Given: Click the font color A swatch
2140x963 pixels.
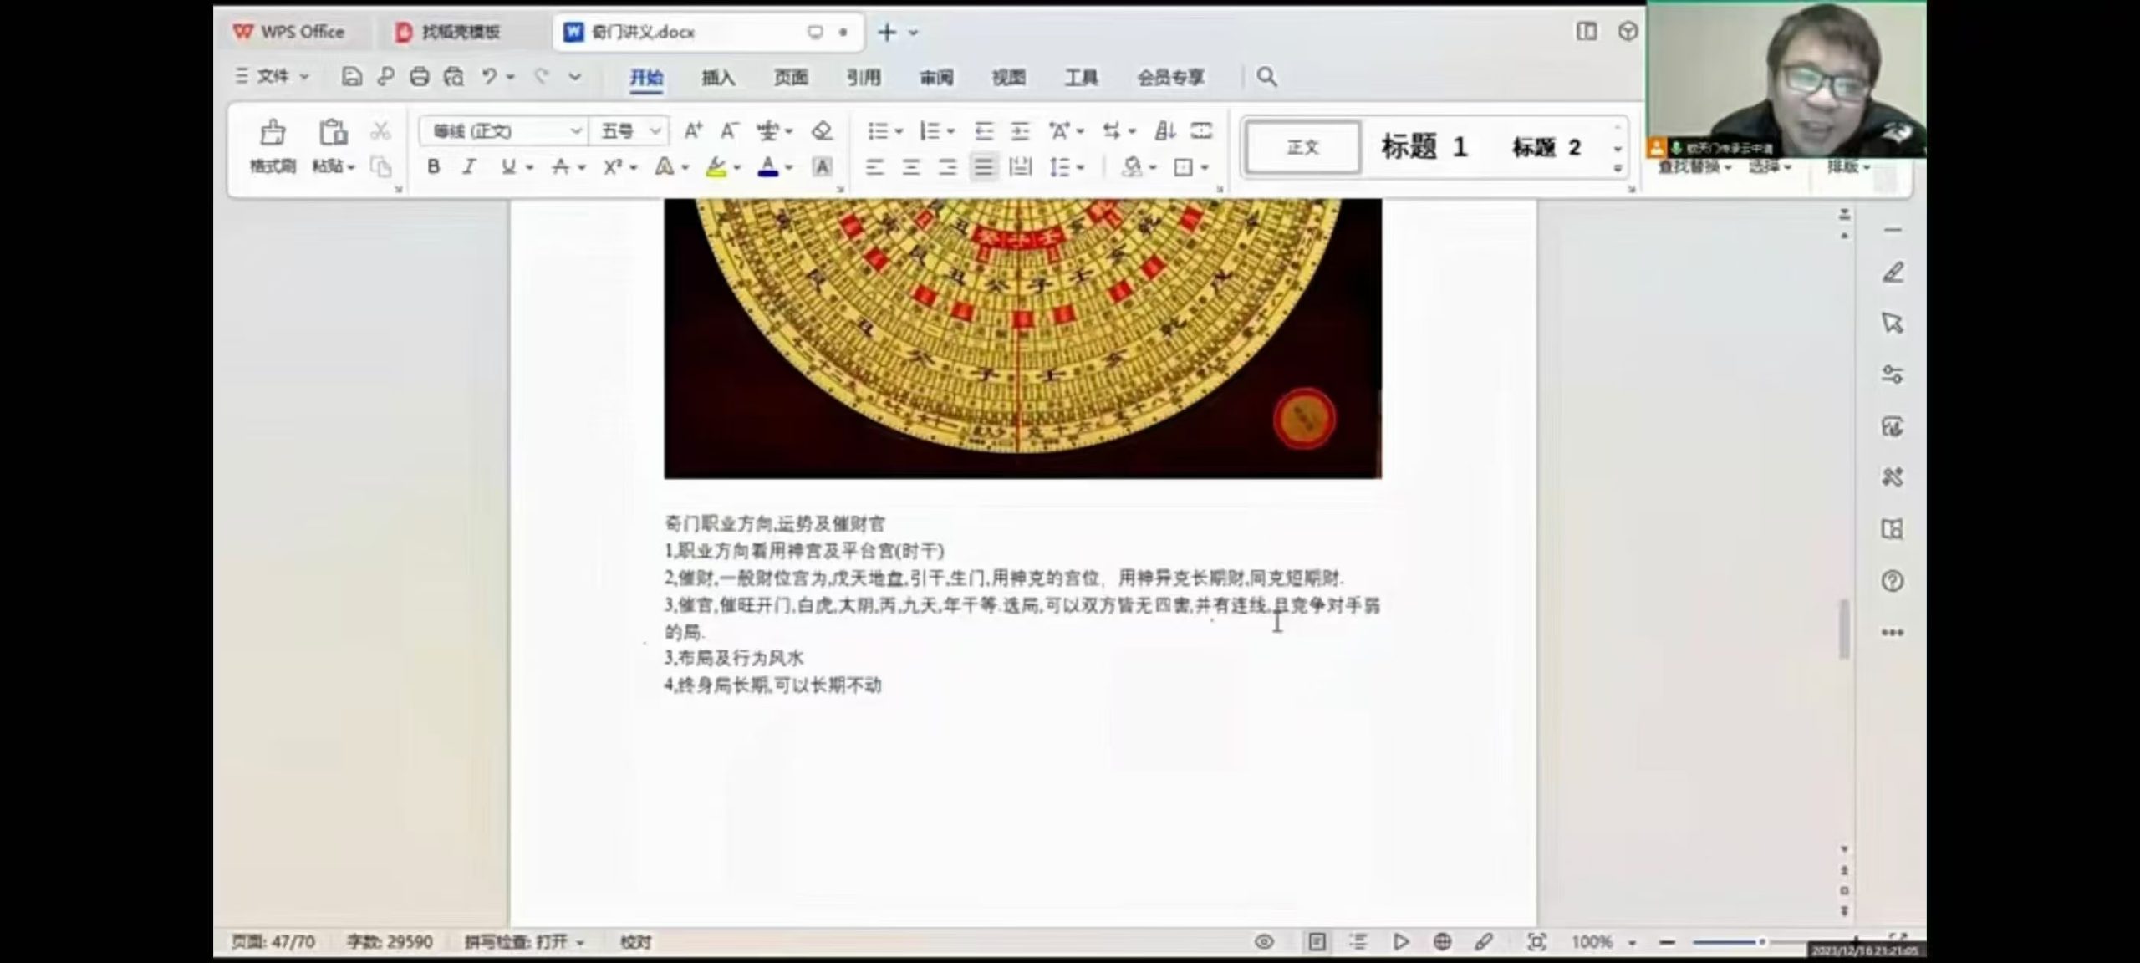Looking at the screenshot, I should [767, 166].
